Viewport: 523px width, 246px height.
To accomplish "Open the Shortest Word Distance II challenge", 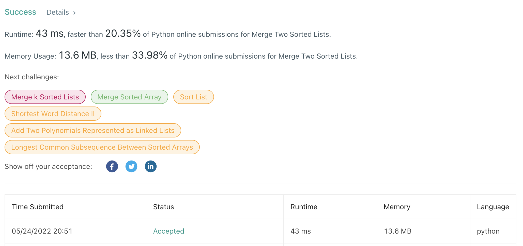I will (x=53, y=113).
